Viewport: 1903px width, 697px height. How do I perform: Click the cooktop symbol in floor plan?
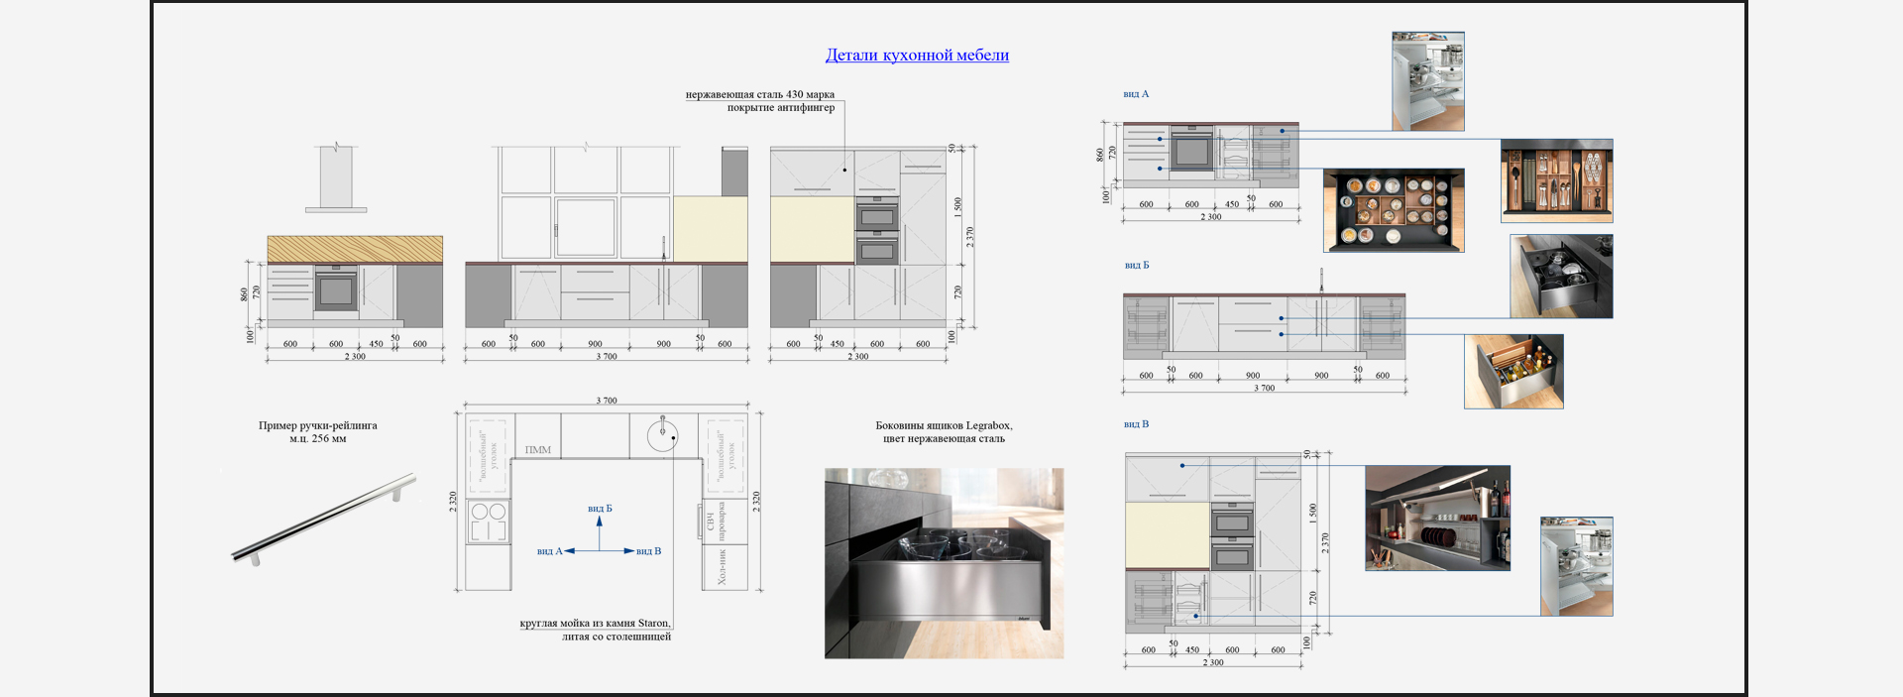point(488,522)
